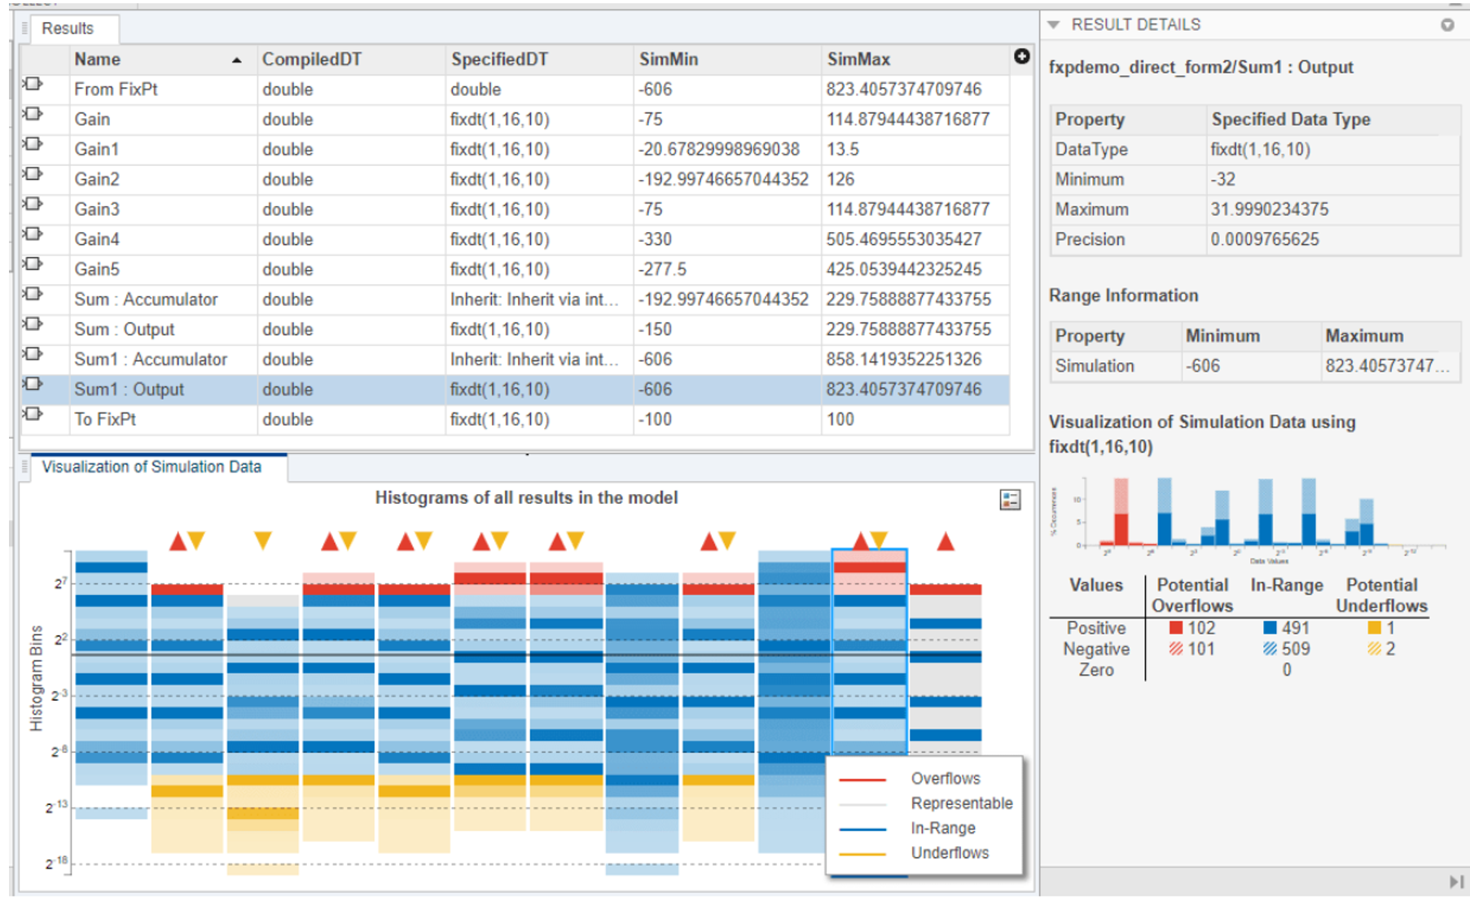
Task: Select the Gain5 result row
Action: [515, 269]
